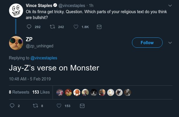The image size is (179, 117).
Task: Reply to Vince Staples' tweet
Action: pyautogui.click(x=29, y=27)
